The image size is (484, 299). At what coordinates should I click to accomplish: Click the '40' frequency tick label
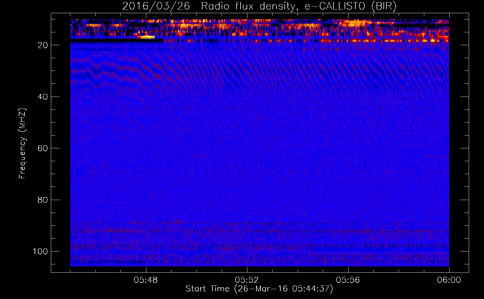43,97
